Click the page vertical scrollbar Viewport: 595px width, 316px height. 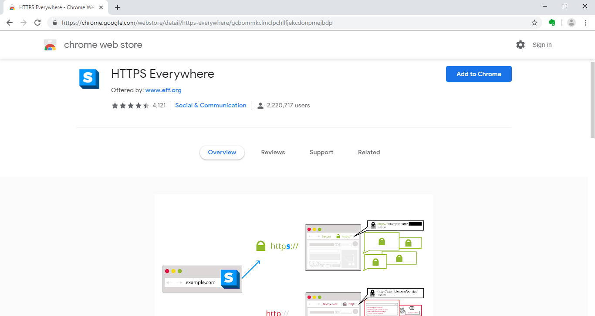(592, 100)
